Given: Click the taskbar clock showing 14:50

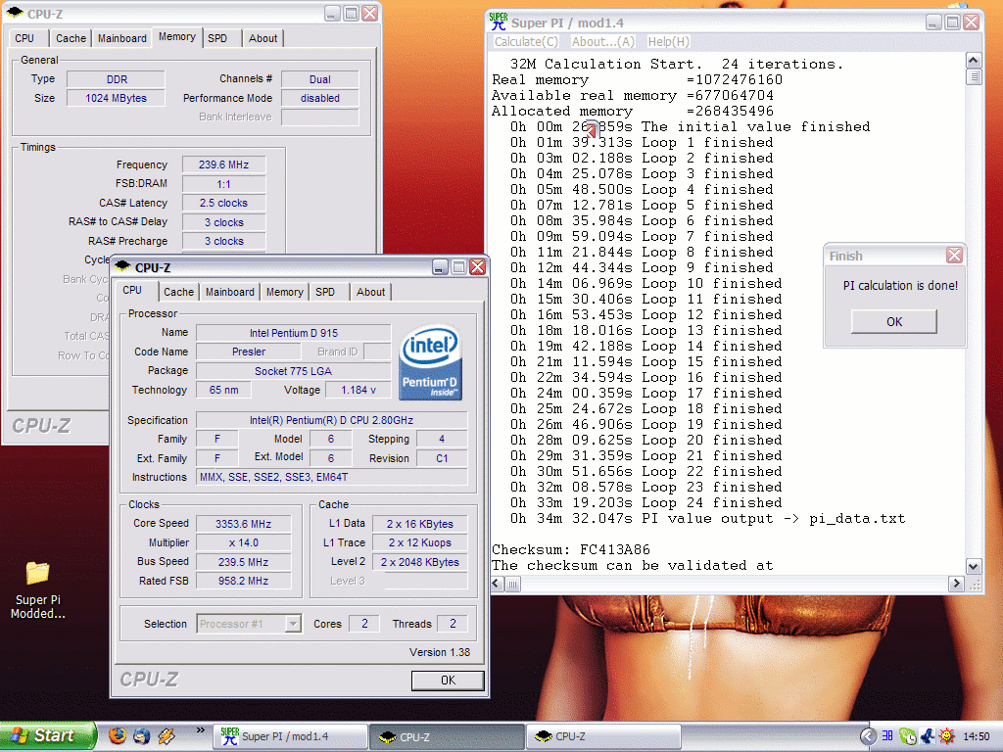Looking at the screenshot, I should (x=977, y=736).
